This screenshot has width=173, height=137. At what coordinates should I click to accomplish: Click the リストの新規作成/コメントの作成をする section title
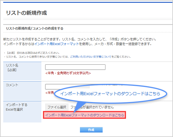click(x=35, y=28)
